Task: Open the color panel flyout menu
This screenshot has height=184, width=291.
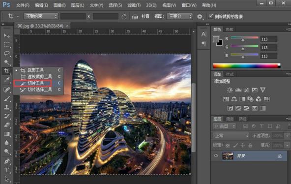Action: (288, 30)
